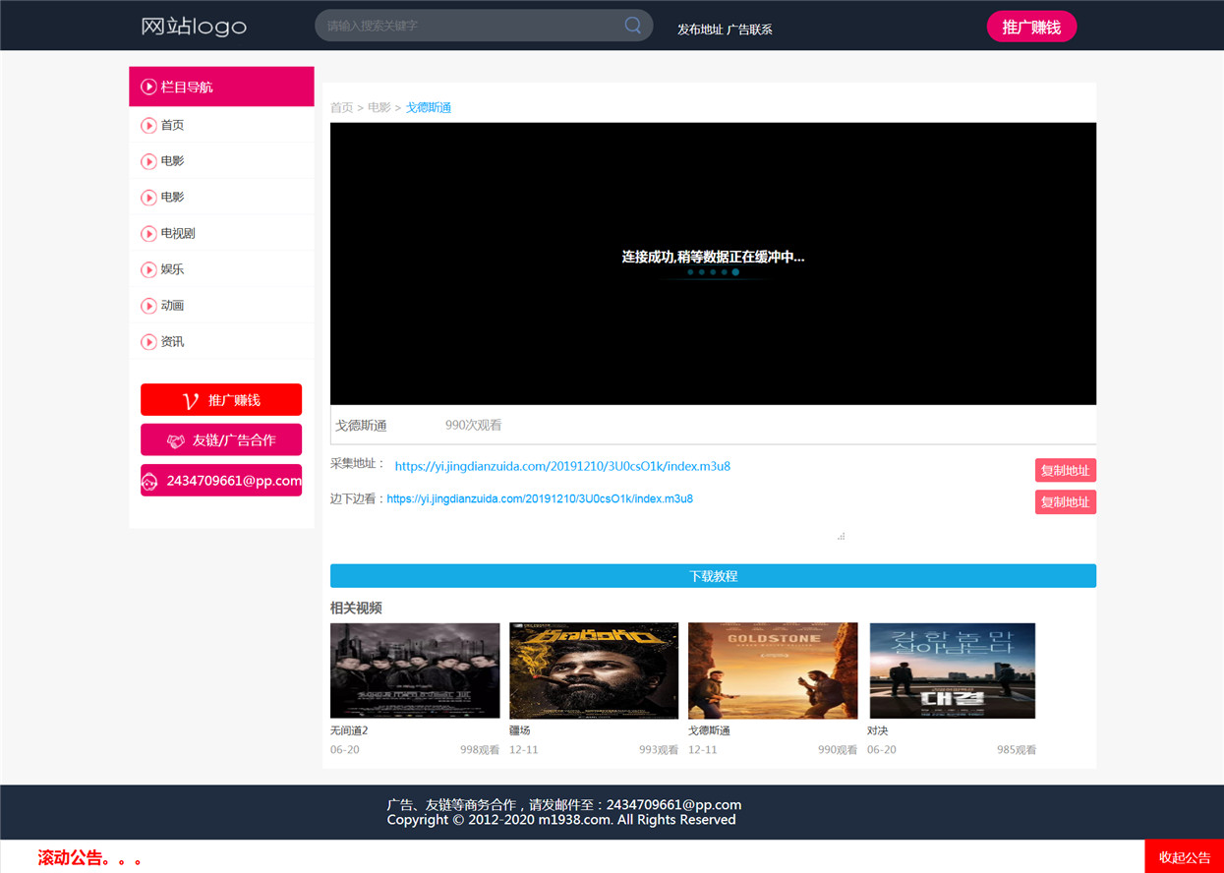This screenshot has width=1224, height=873.
Task: Click the play icon beside 娱乐
Action: pyautogui.click(x=149, y=269)
